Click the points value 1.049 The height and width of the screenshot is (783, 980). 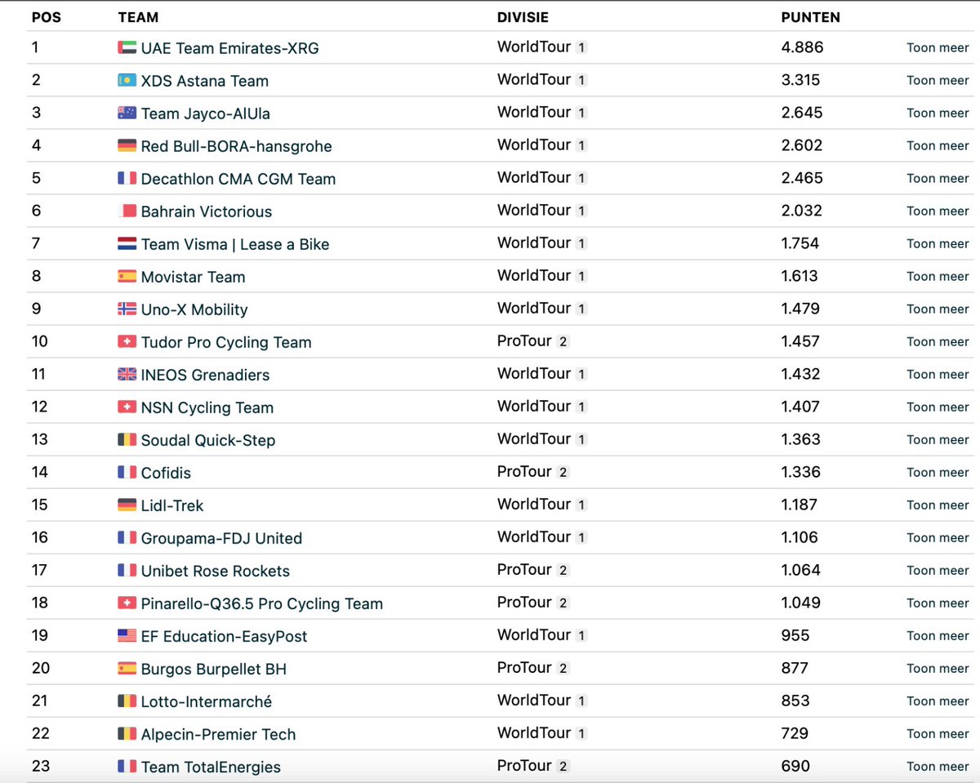[801, 603]
